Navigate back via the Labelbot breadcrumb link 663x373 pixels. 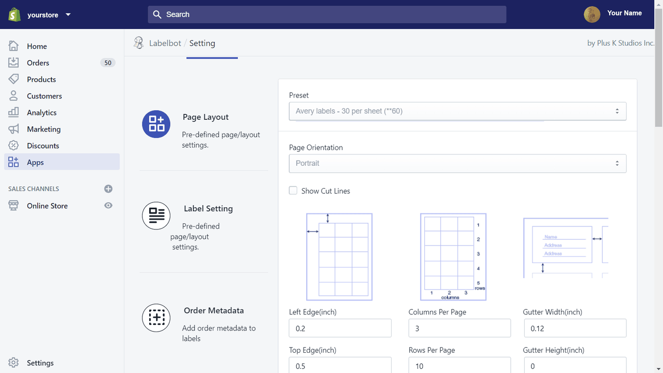(165, 43)
